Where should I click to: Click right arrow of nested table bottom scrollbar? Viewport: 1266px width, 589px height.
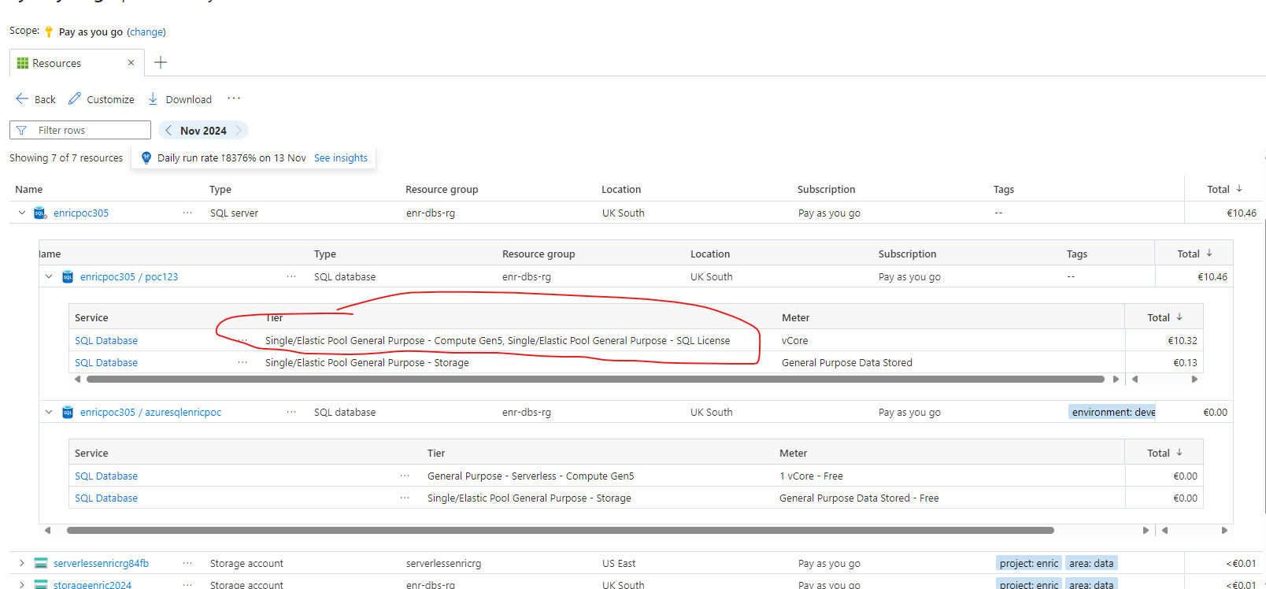coord(1146,530)
